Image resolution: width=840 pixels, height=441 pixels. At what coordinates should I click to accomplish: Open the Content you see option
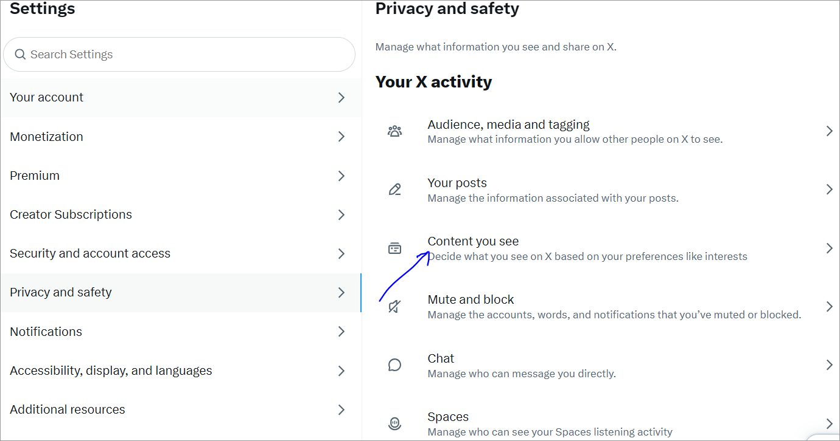(x=601, y=248)
